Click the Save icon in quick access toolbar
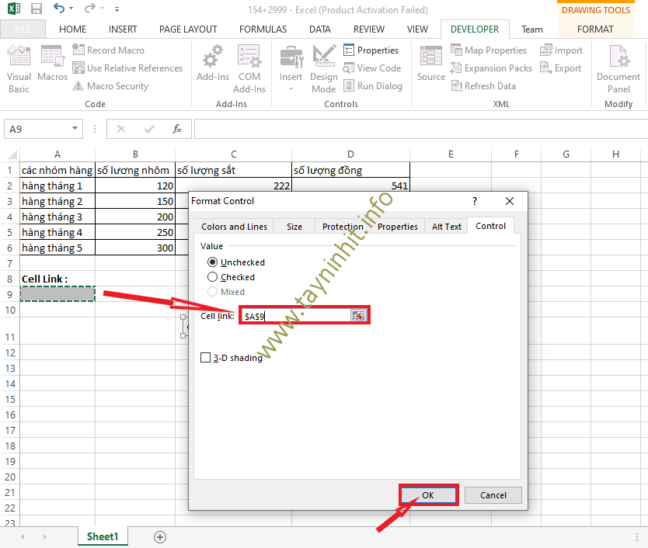 (37, 9)
